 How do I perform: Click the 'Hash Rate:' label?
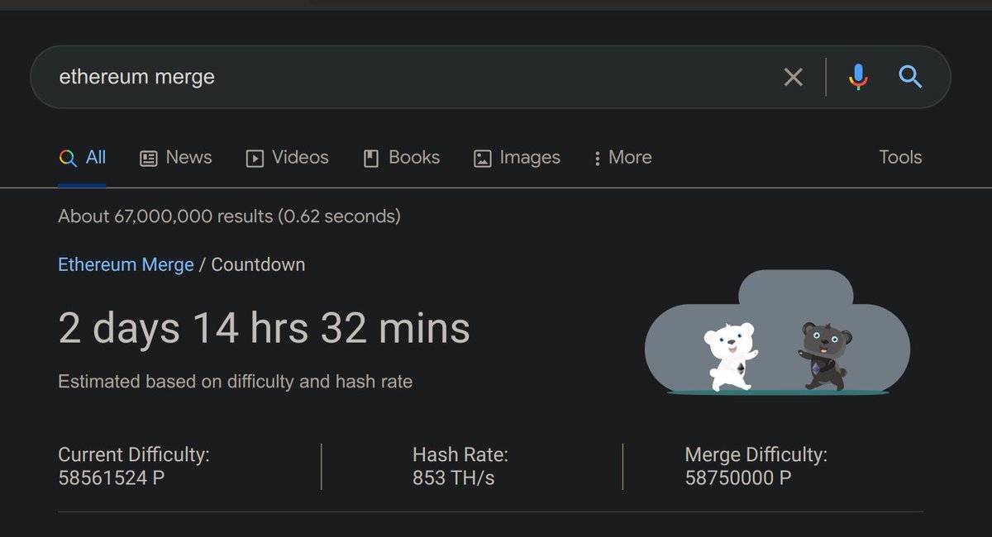pyautogui.click(x=460, y=454)
